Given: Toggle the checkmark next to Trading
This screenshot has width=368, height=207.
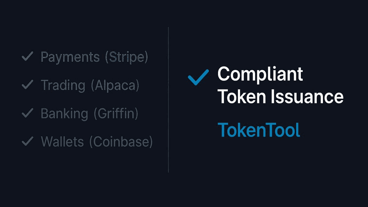Looking at the screenshot, I should pyautogui.click(x=27, y=85).
